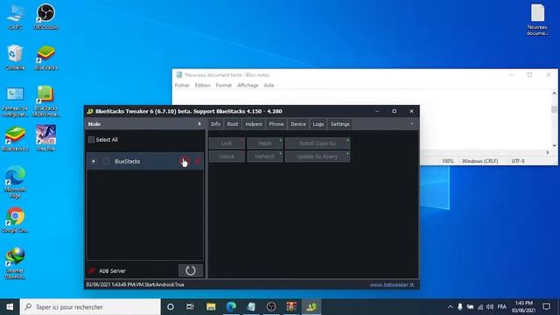560x315 pixels.
Task: Click the red stop icon on BlueStacks row
Action: click(185, 161)
